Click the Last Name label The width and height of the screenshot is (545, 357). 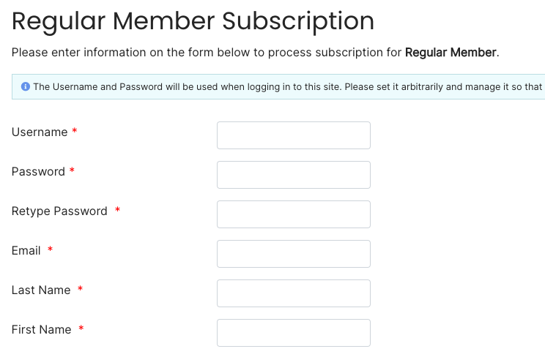click(x=41, y=290)
